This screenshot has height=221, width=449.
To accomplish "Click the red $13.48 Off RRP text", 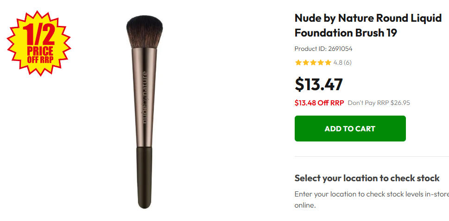I will [319, 103].
